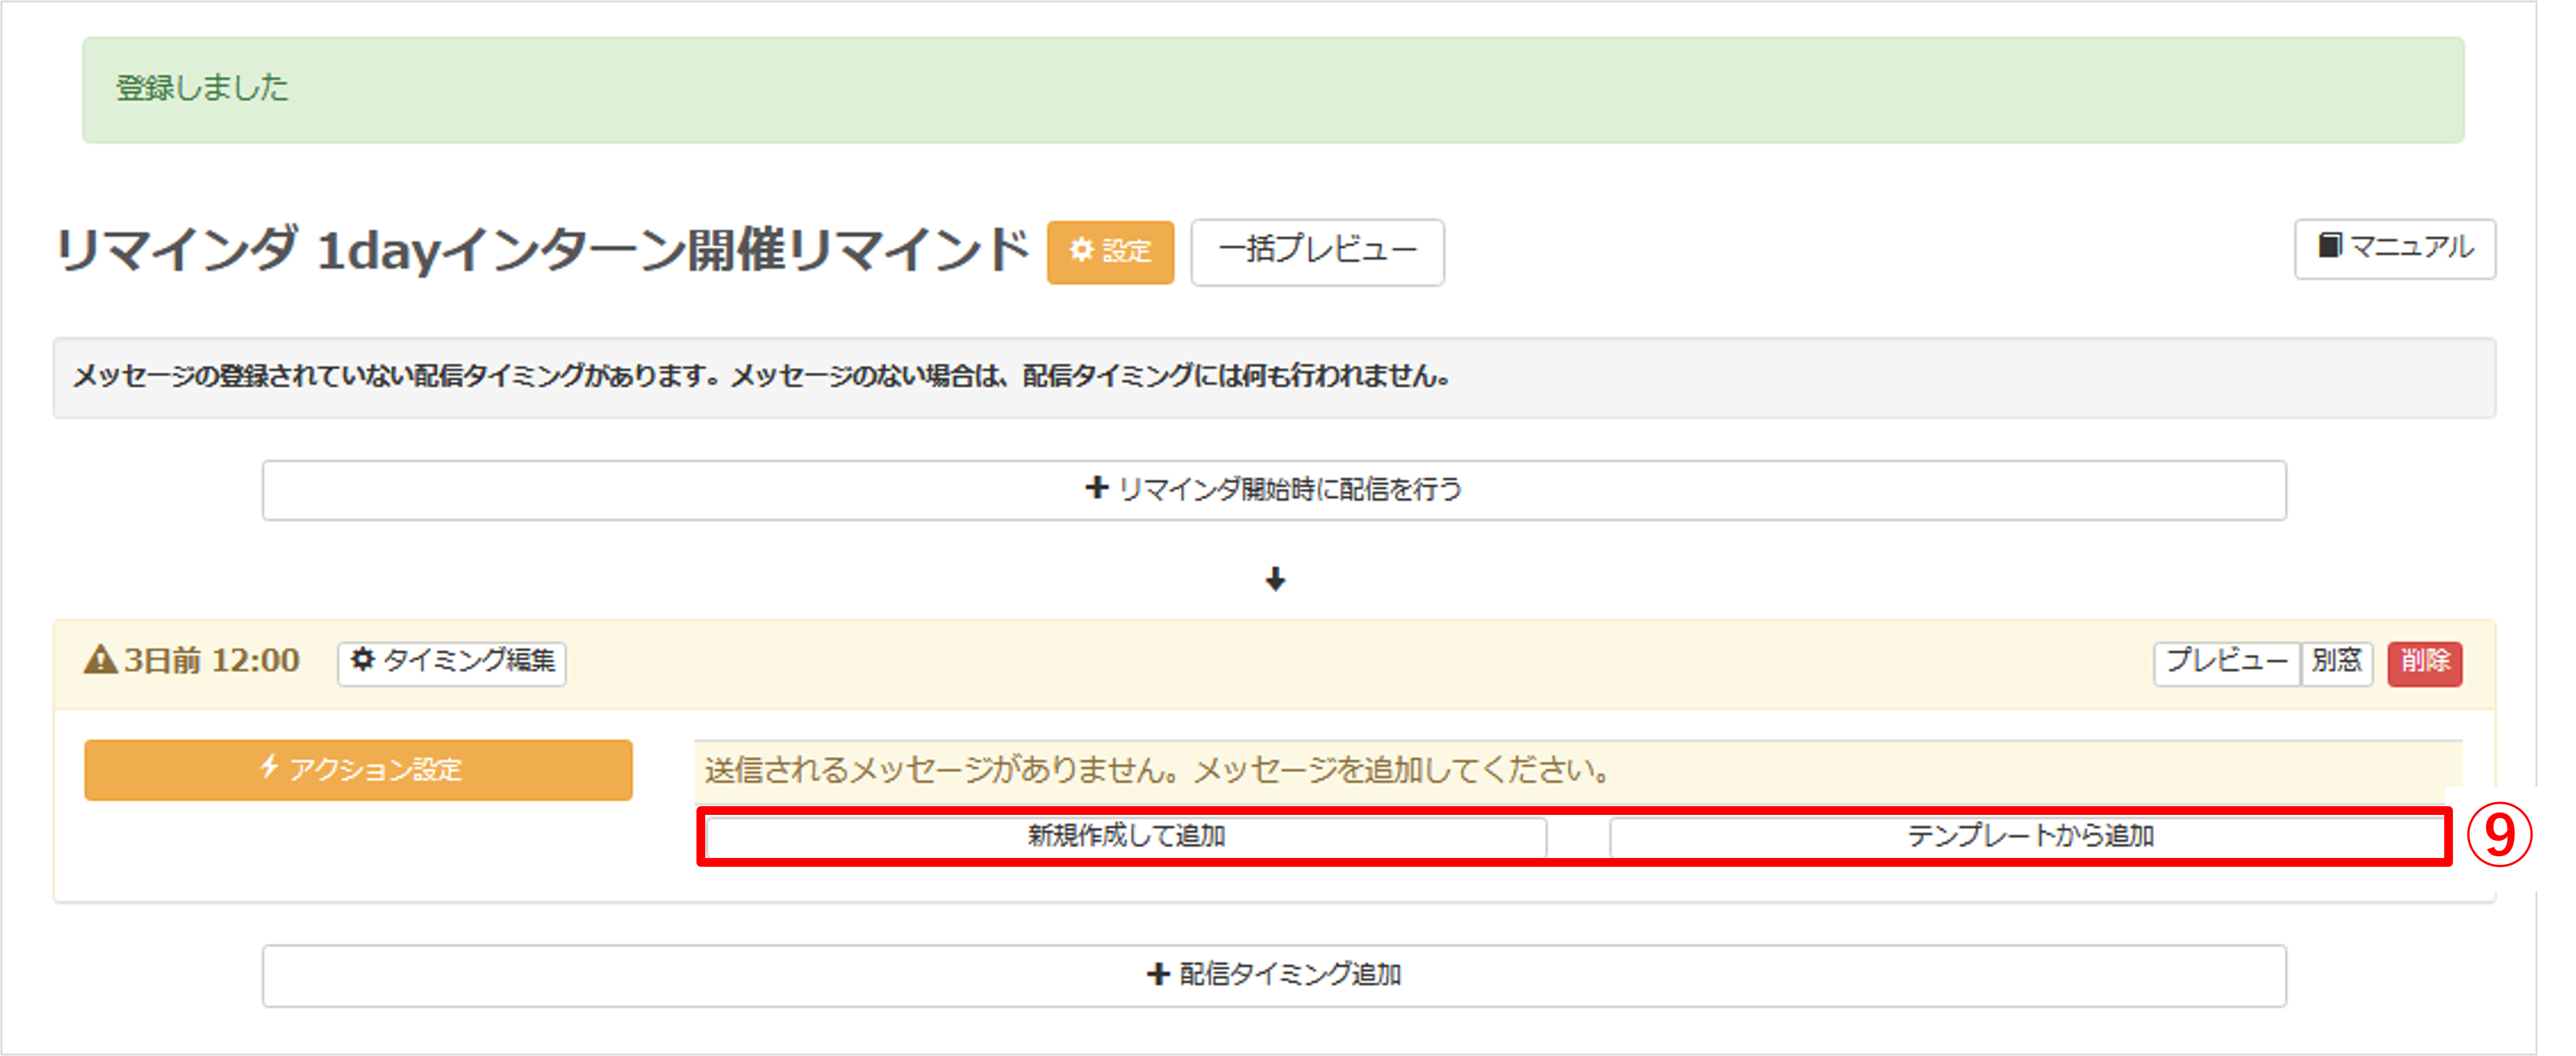Click plus icon in 配信タイミング追加

point(1158,974)
